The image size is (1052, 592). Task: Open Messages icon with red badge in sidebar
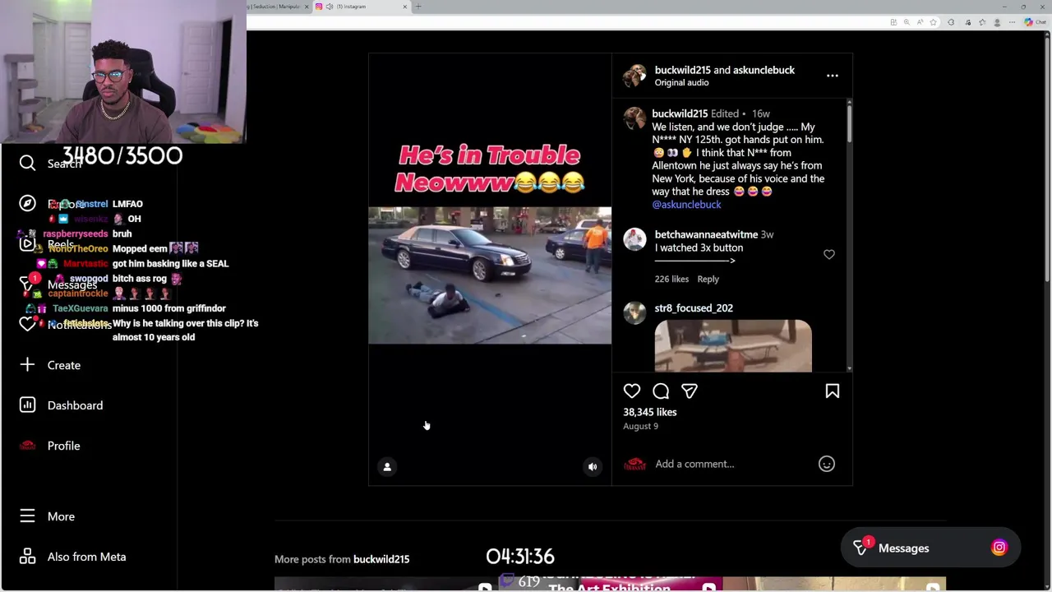pos(29,284)
